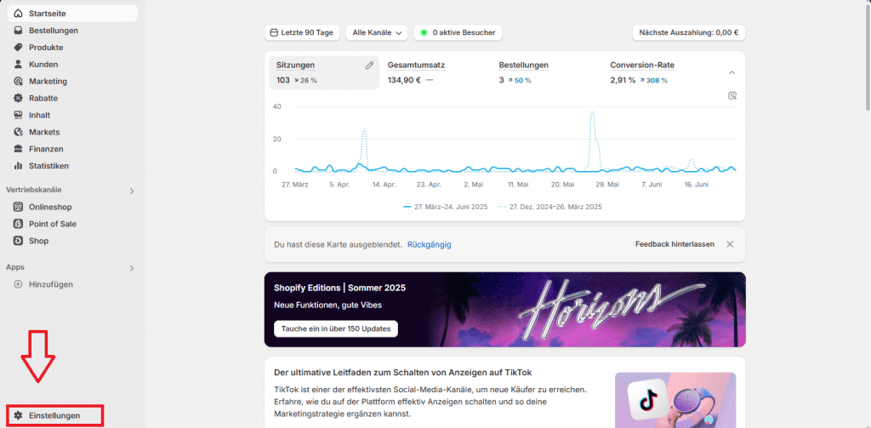The width and height of the screenshot is (871, 428).
Task: Click the comparison period legend entry
Action: 550,207
